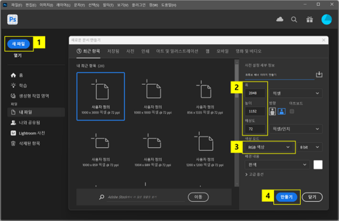Open the 흰색 background contents dropdown

coord(277,165)
